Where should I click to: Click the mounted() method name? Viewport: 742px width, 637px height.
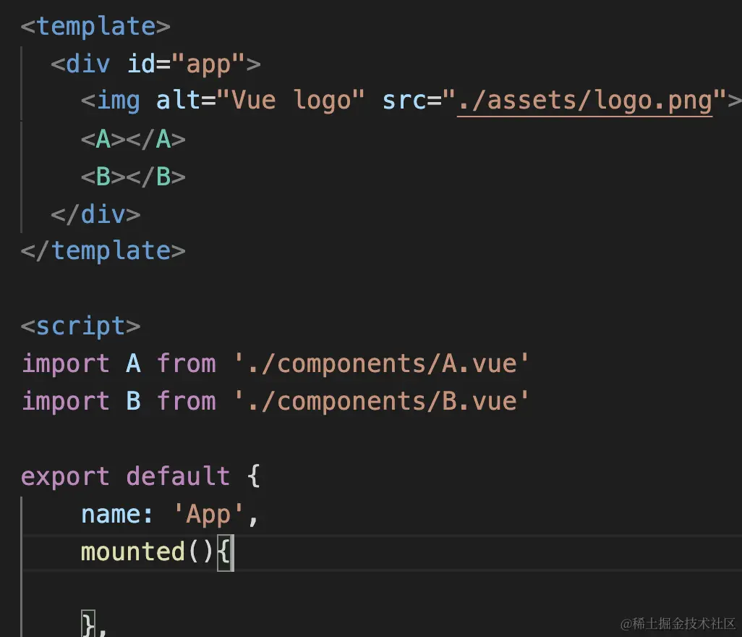pyautogui.click(x=132, y=552)
